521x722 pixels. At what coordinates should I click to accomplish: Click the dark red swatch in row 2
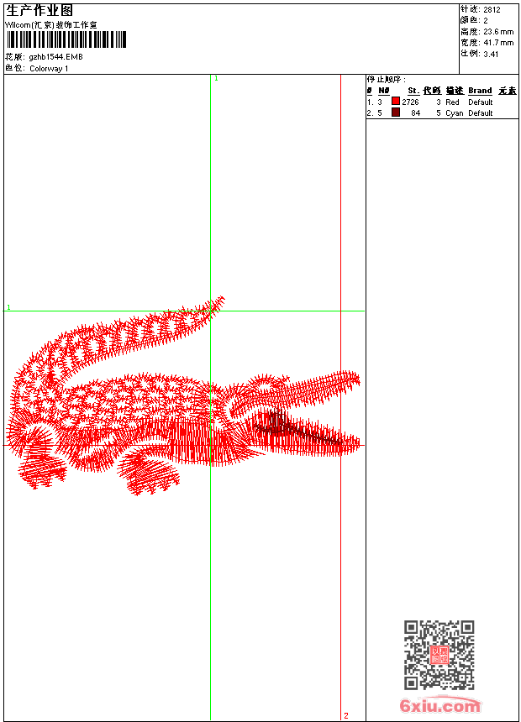click(x=396, y=112)
